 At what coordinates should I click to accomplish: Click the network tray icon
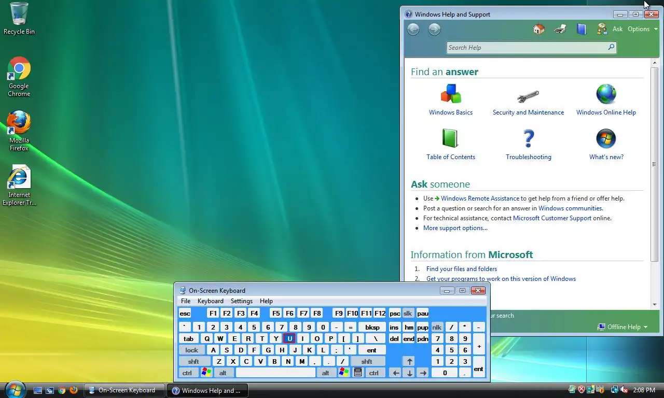click(614, 390)
